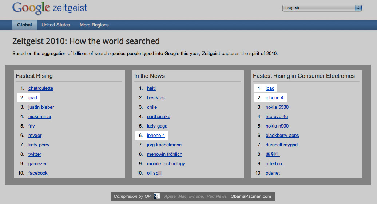Click ObamaPacman.com in the footer
The width and height of the screenshot is (377, 204).
251,196
